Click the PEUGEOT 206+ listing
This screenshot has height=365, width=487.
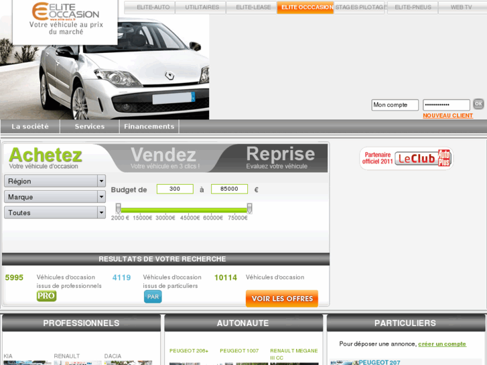[x=189, y=351]
